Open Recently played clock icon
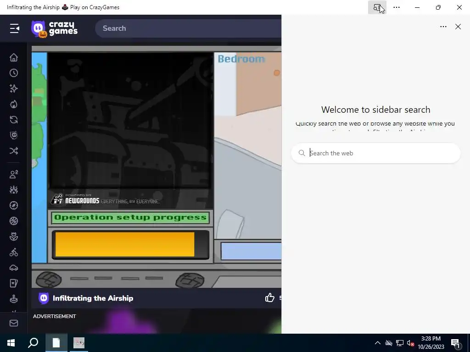 click(13, 73)
